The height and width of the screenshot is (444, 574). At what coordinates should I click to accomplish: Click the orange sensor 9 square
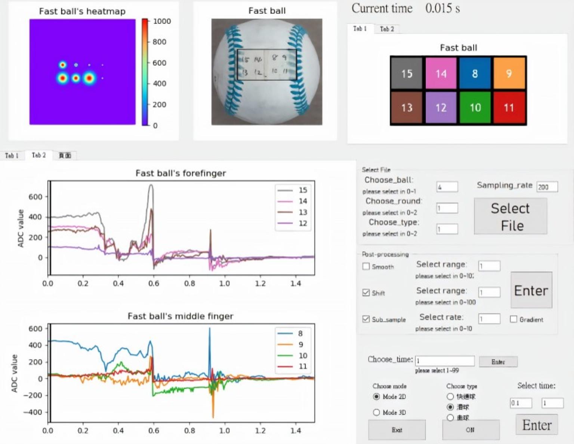(x=509, y=73)
